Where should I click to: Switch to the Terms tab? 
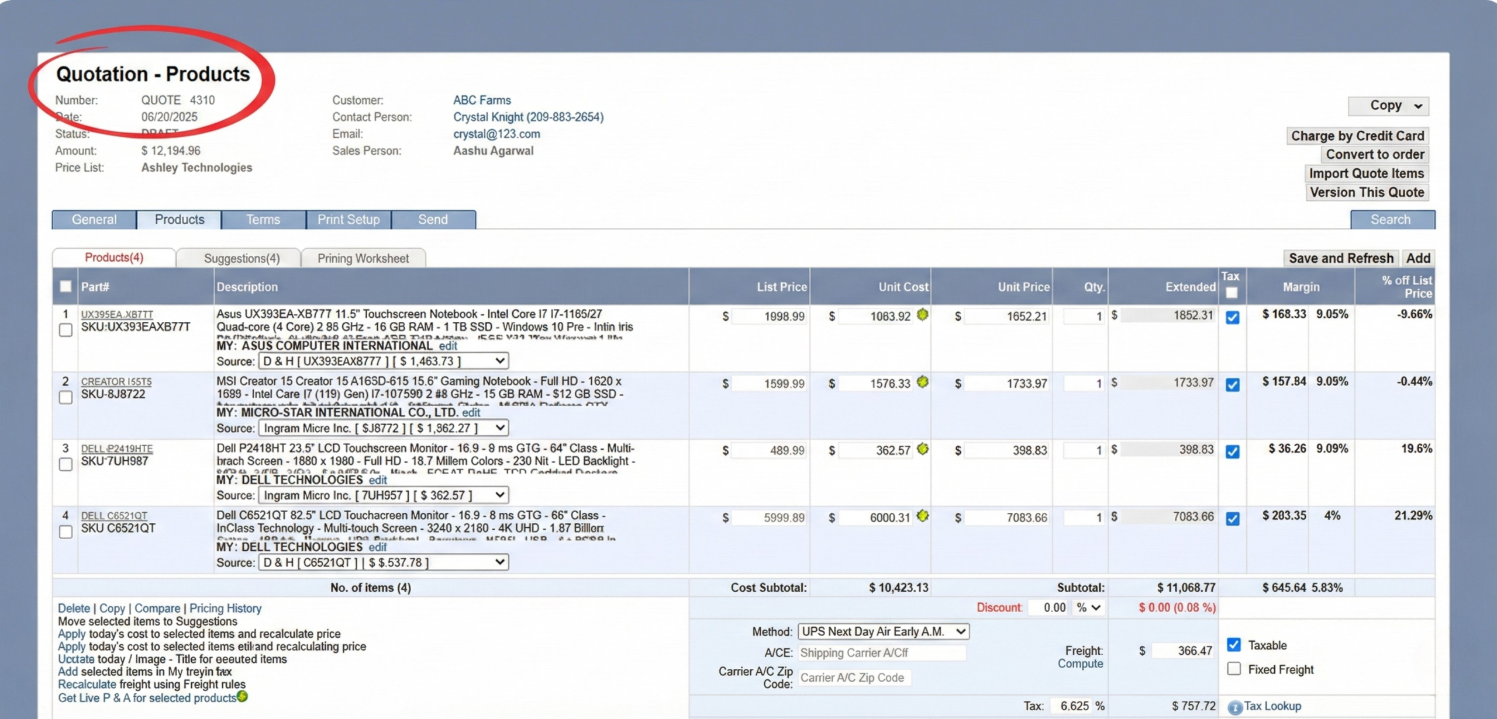point(263,220)
